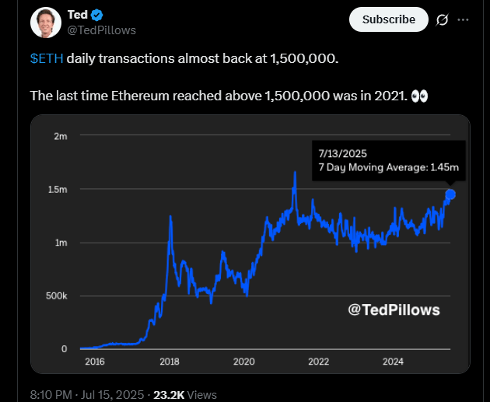
Task: Open the Grok explain-post icon
Action: (x=443, y=19)
